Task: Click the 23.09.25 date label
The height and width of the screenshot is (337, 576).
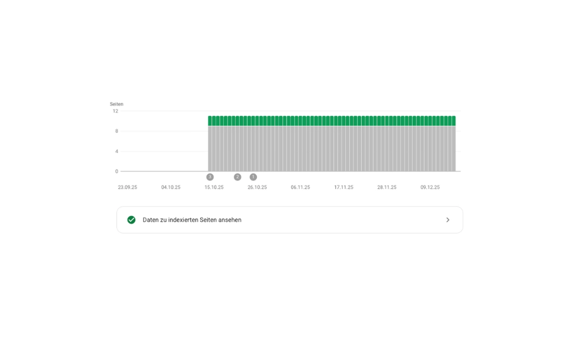Action: (x=128, y=188)
